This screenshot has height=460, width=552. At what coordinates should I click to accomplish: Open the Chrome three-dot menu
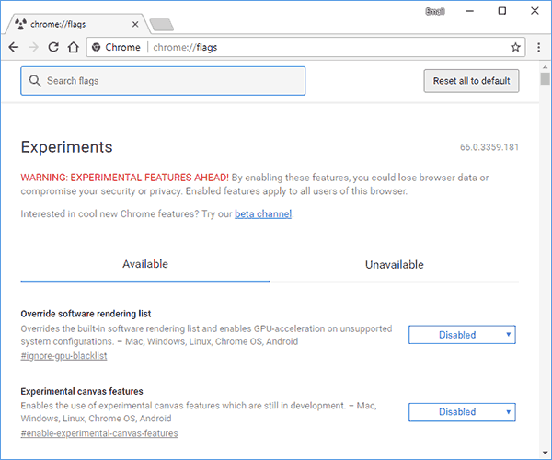click(x=538, y=47)
